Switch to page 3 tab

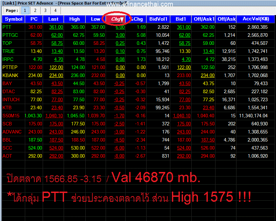pos(45,11)
